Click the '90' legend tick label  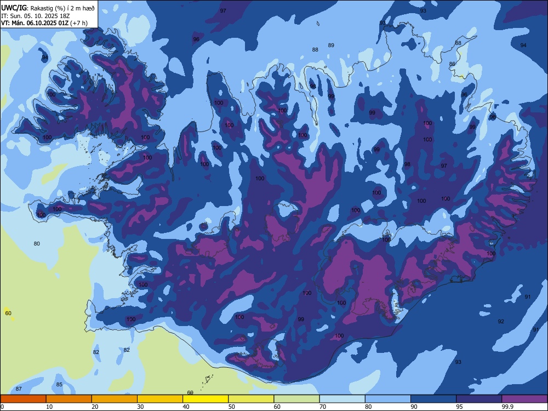click(414, 407)
